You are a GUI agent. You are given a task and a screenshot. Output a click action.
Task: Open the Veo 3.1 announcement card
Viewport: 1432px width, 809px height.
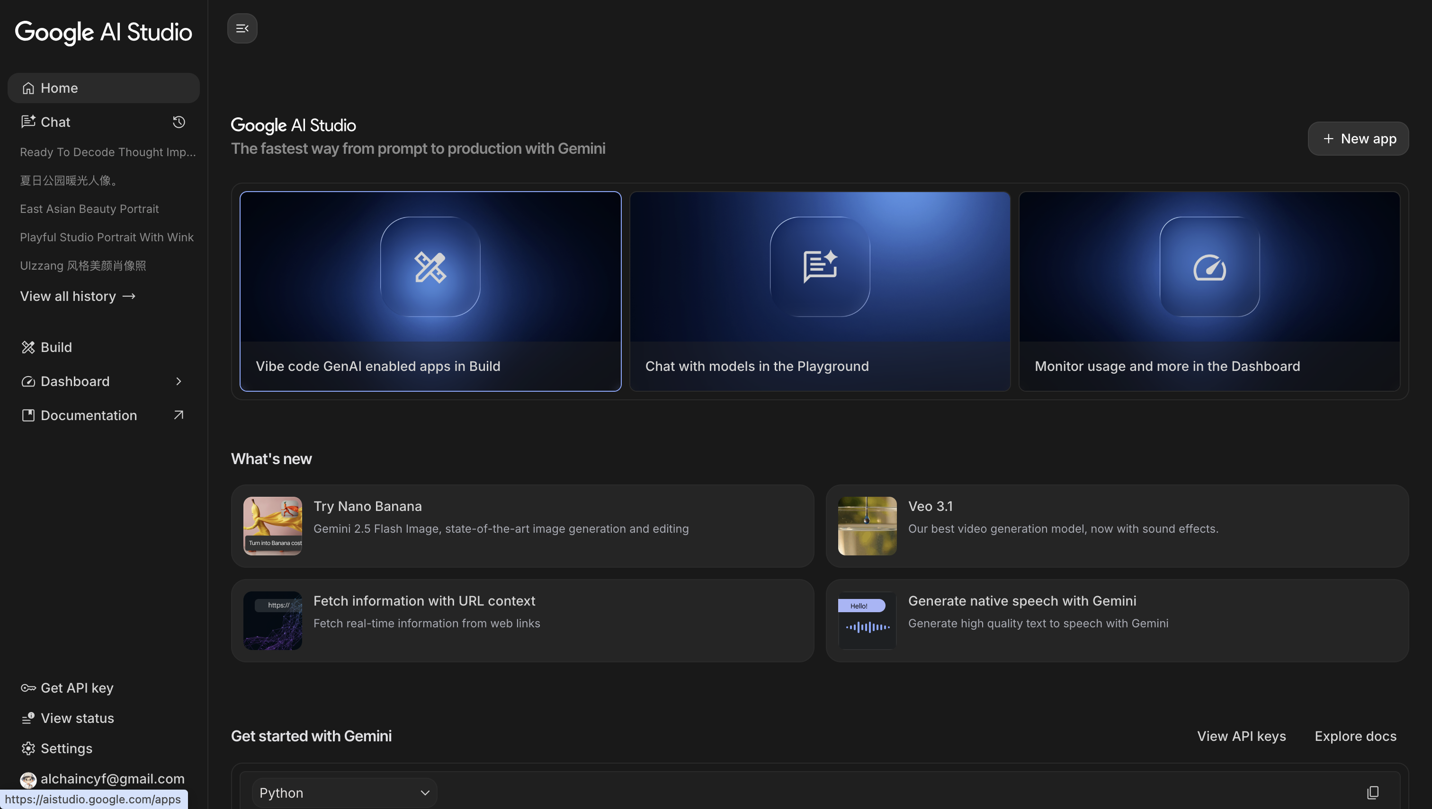click(x=1117, y=526)
